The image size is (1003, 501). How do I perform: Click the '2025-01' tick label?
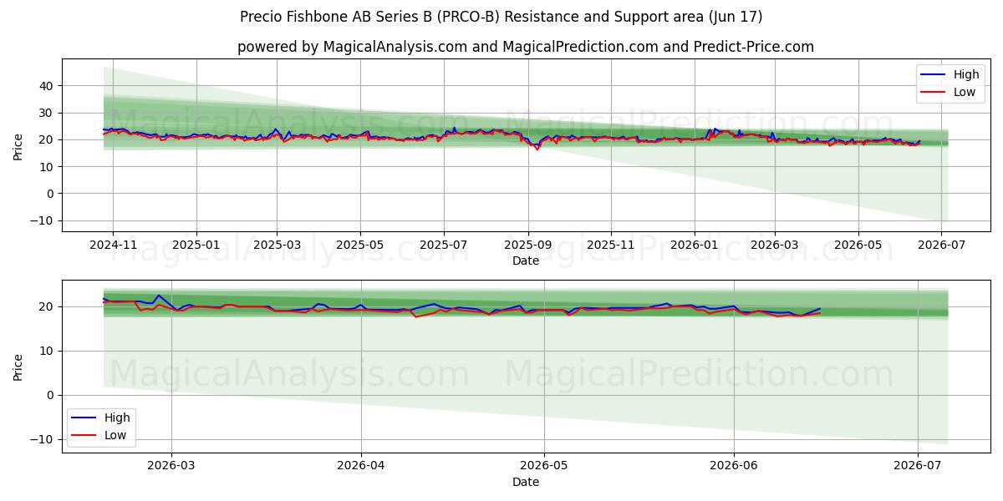coord(196,245)
